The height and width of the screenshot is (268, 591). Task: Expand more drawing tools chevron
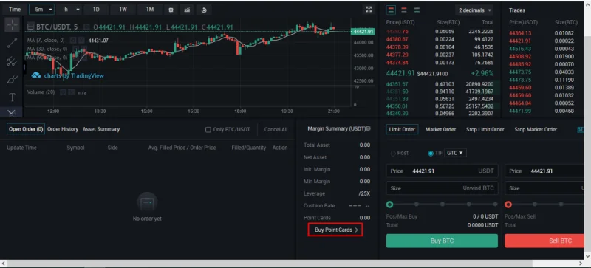coord(12,112)
